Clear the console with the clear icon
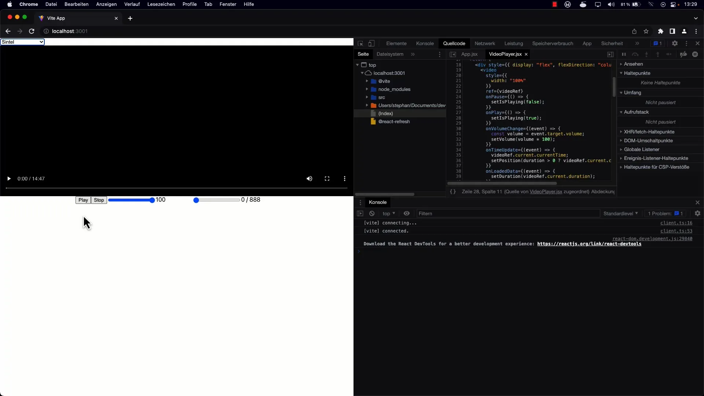 (x=372, y=213)
